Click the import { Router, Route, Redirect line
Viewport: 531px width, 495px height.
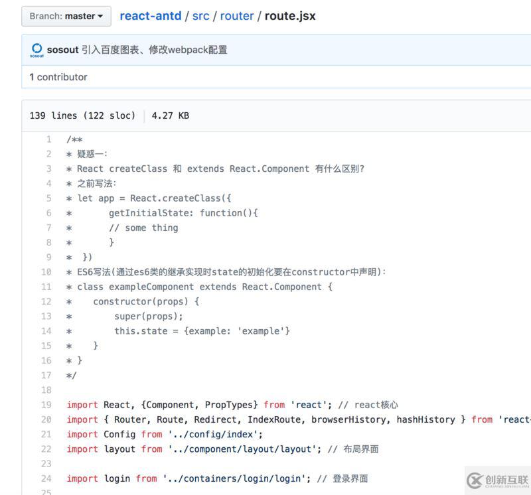click(299, 420)
